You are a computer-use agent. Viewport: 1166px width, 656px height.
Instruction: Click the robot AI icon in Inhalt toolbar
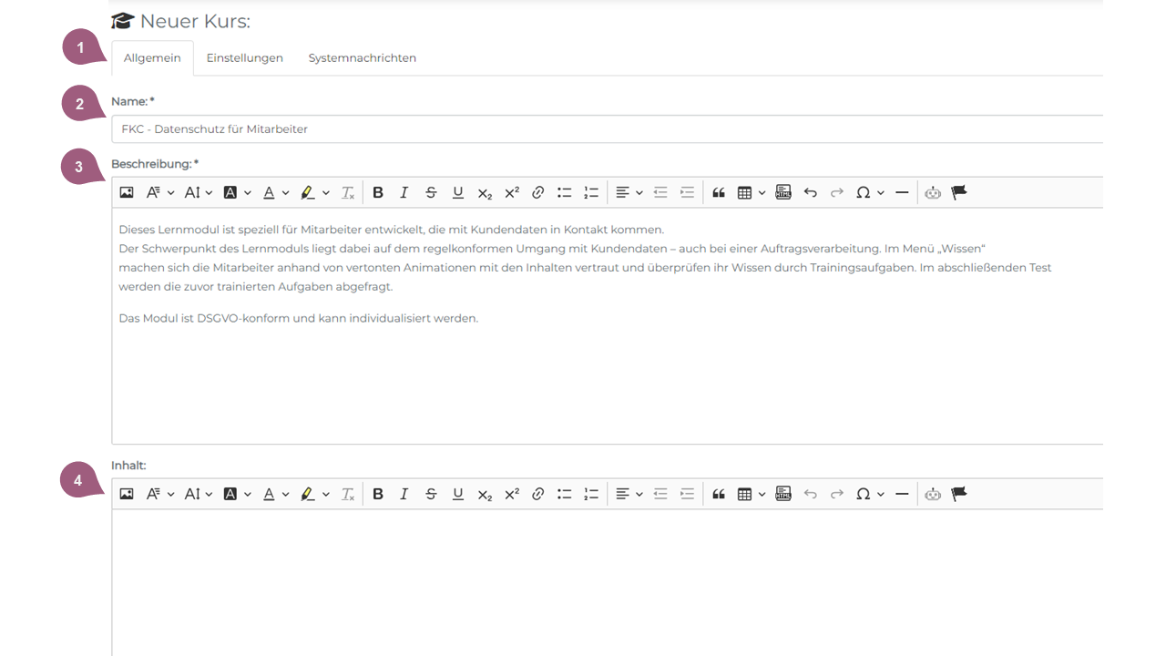click(x=932, y=494)
